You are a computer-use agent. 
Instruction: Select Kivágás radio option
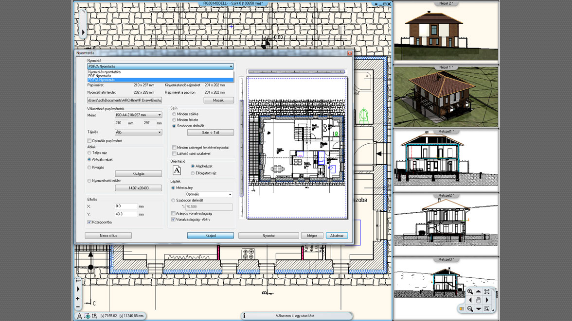point(89,167)
